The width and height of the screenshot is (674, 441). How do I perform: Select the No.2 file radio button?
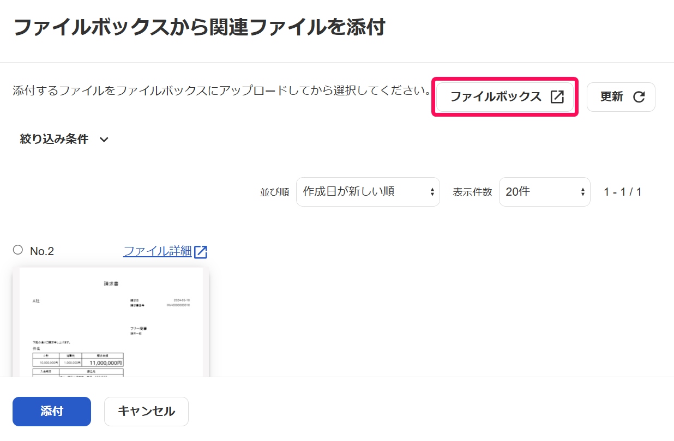pos(18,250)
